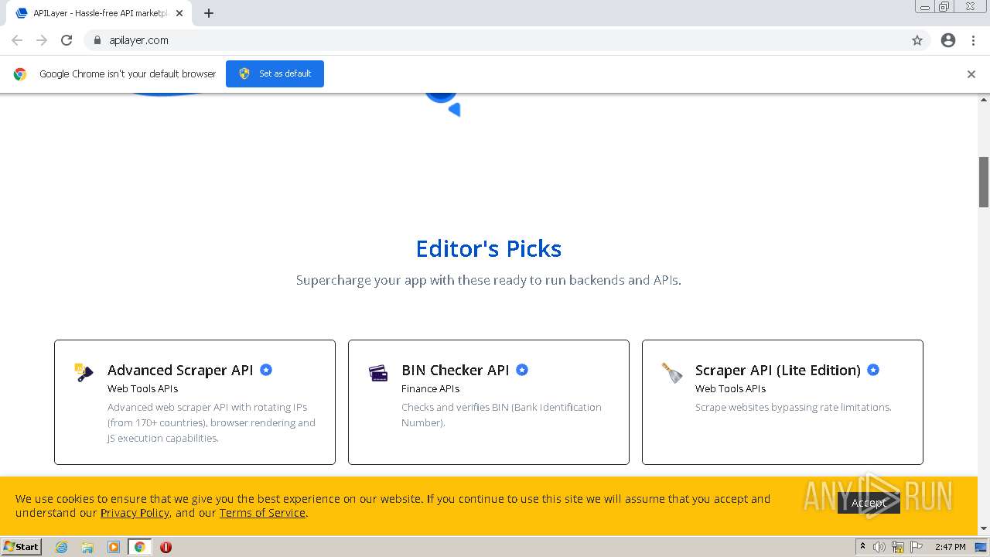990x557 pixels.
Task: Click the Chrome logo in the notification bar
Action: point(20,74)
